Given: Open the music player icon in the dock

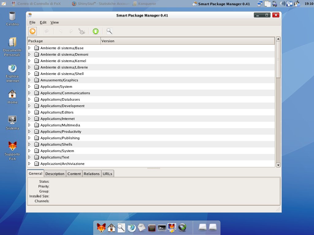Looking at the screenshot, I should 182,228.
